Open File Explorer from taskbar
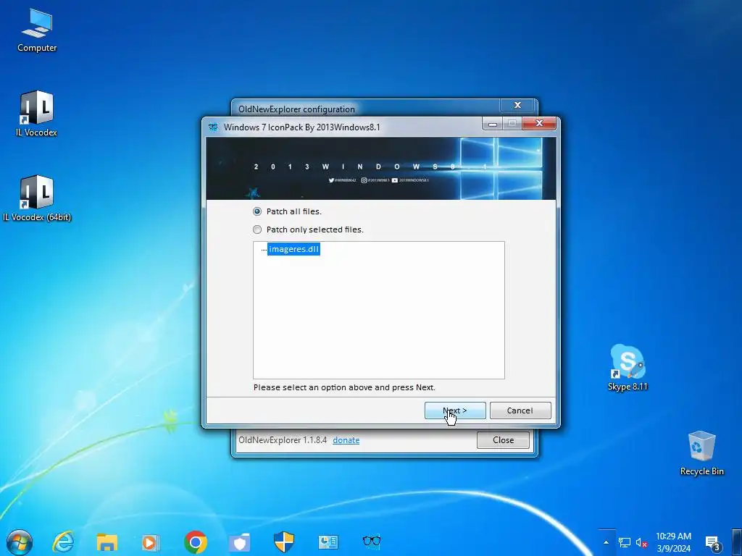742x556 pixels. point(107,542)
